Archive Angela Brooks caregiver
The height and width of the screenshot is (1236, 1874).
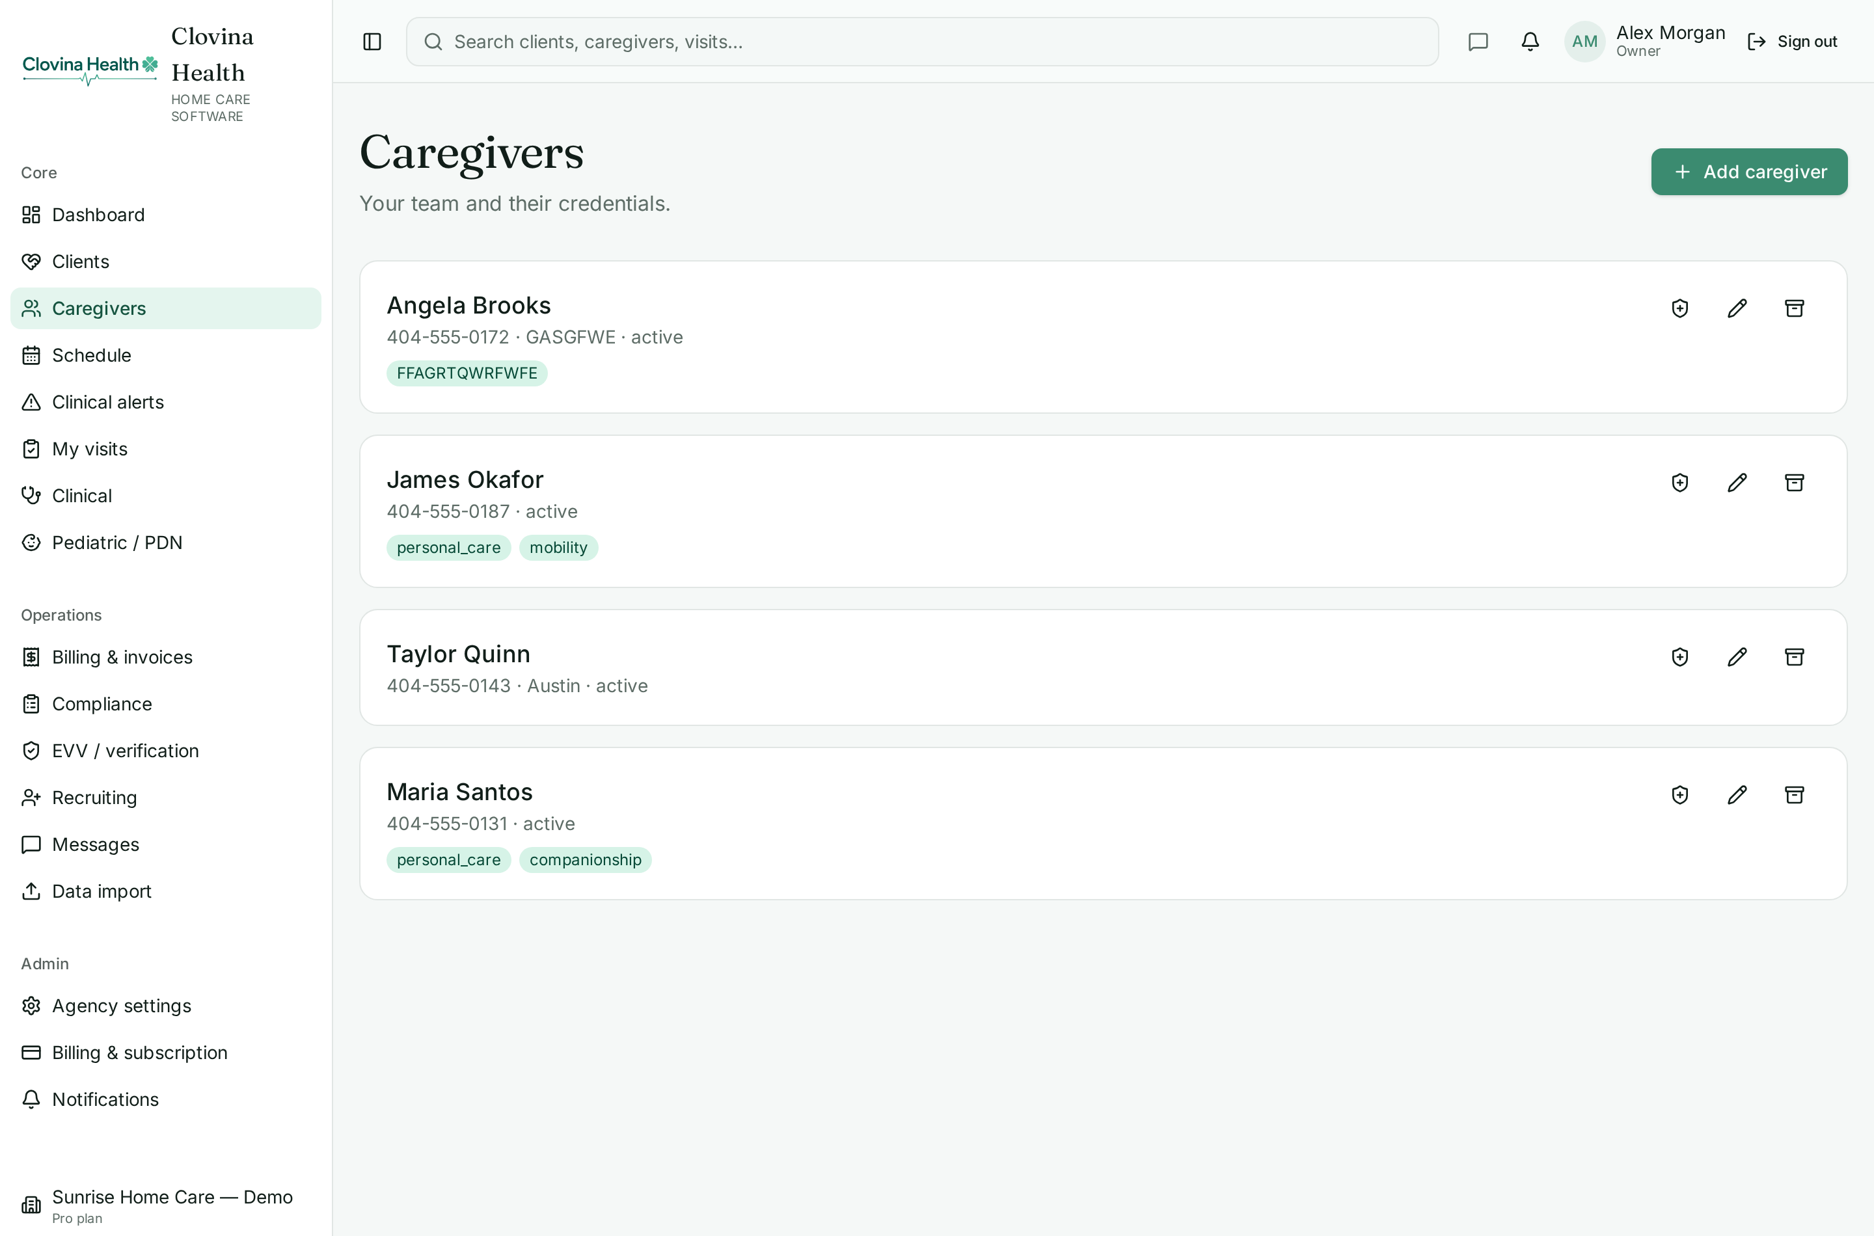click(x=1795, y=308)
